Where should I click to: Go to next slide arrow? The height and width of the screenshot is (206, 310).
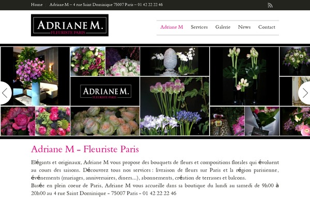point(304,93)
